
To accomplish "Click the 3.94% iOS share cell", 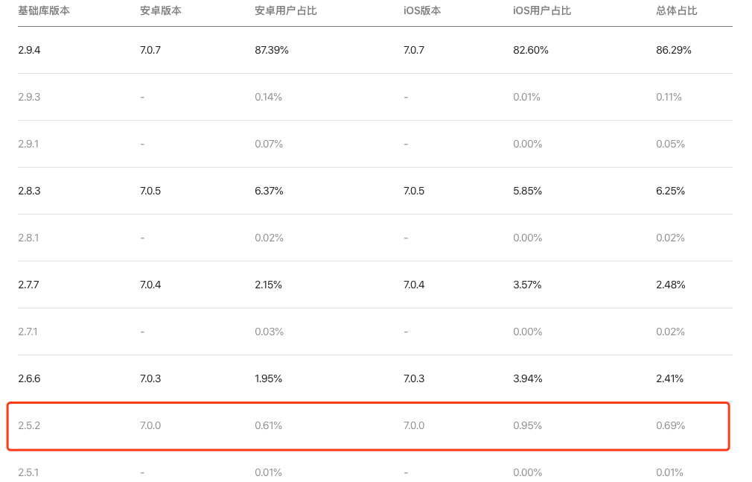I will click(x=527, y=378).
